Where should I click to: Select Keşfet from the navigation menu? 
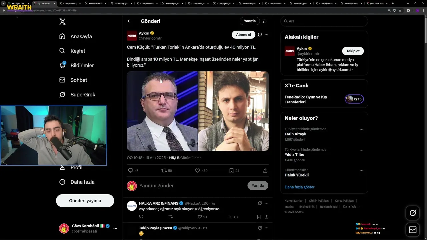click(78, 51)
